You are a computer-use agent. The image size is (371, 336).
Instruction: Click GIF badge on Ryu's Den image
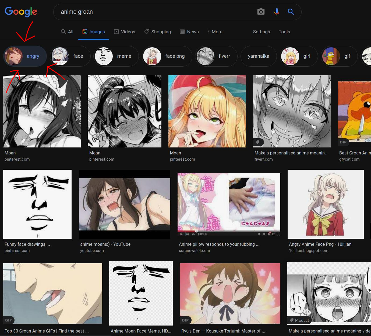pos(185,320)
